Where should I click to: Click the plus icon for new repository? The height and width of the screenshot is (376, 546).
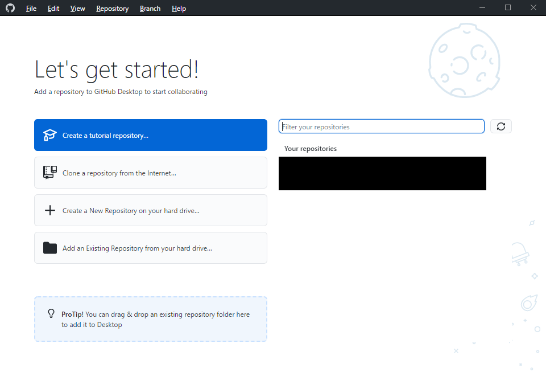[50, 210]
